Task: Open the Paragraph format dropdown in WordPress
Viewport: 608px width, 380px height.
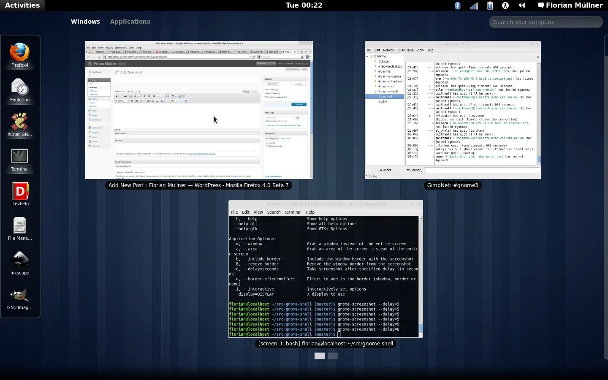Action: [x=122, y=101]
